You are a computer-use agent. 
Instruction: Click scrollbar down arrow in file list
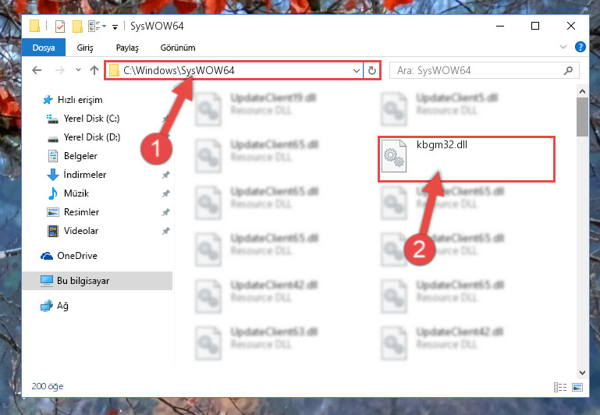click(x=582, y=372)
